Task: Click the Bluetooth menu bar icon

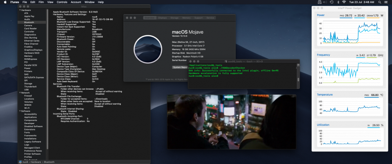Action: click(338, 2)
